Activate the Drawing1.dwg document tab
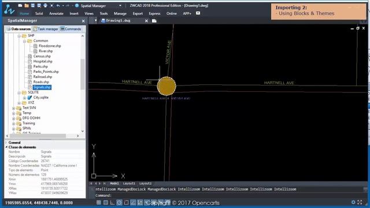 pyautogui.click(x=118, y=21)
